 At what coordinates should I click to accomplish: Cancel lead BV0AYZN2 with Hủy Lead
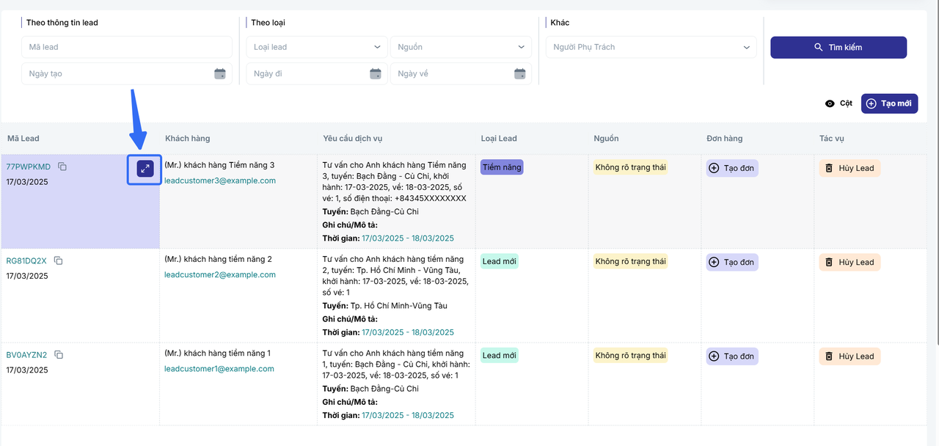850,356
